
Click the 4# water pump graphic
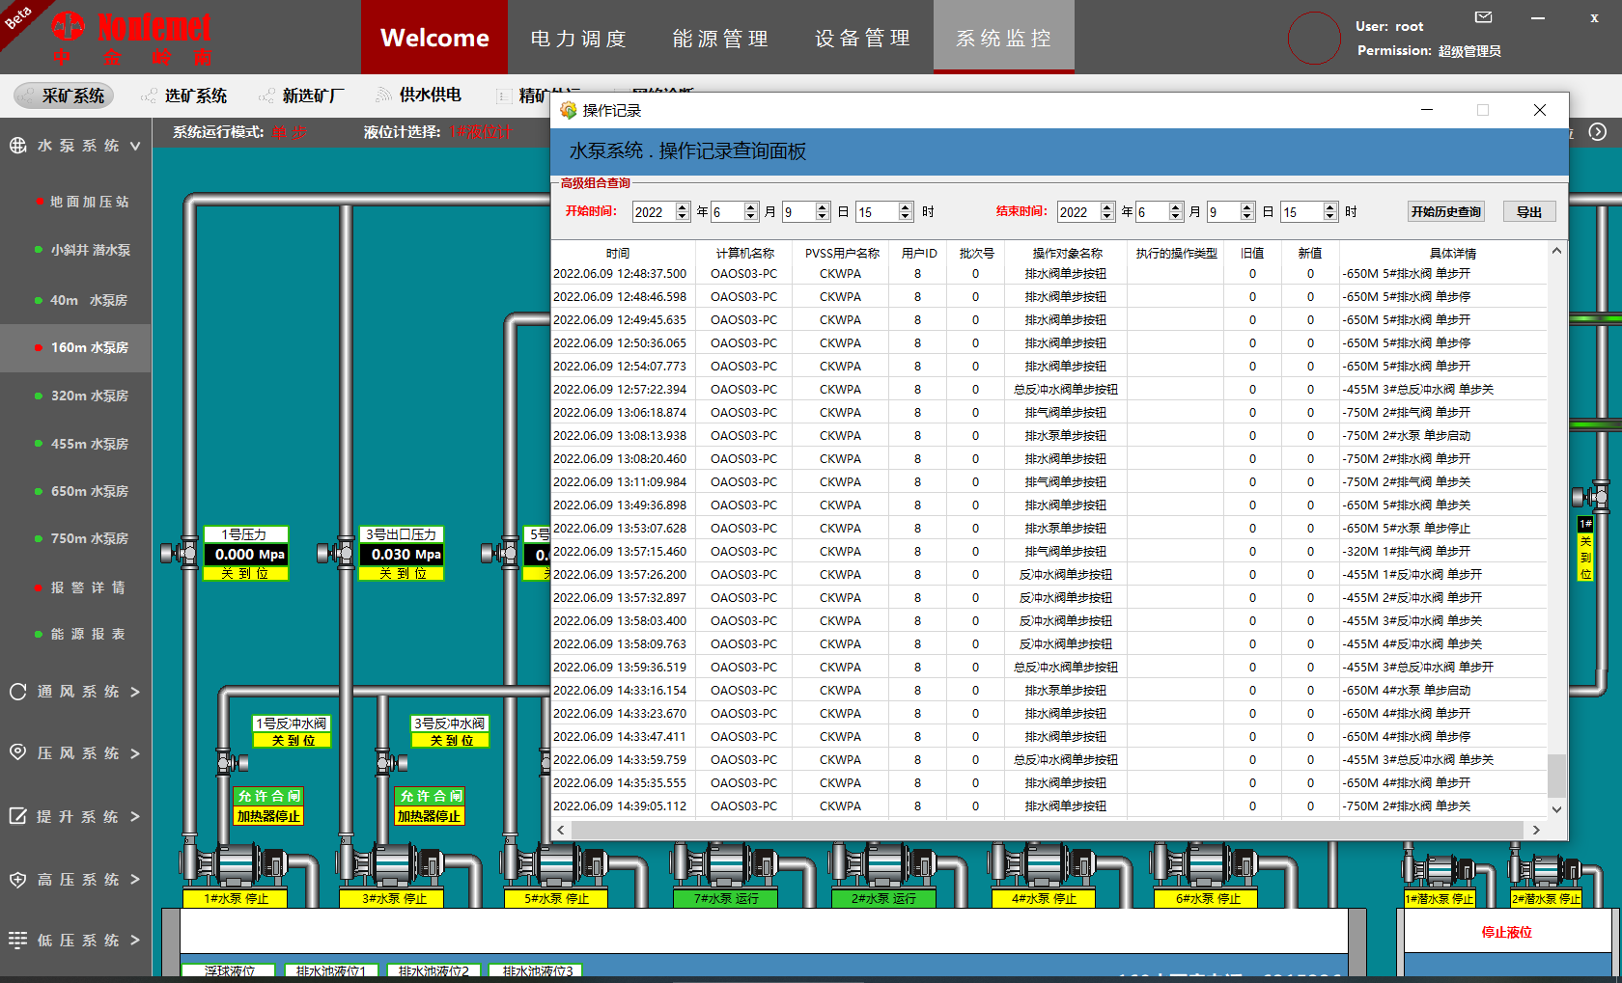pos(1042,864)
